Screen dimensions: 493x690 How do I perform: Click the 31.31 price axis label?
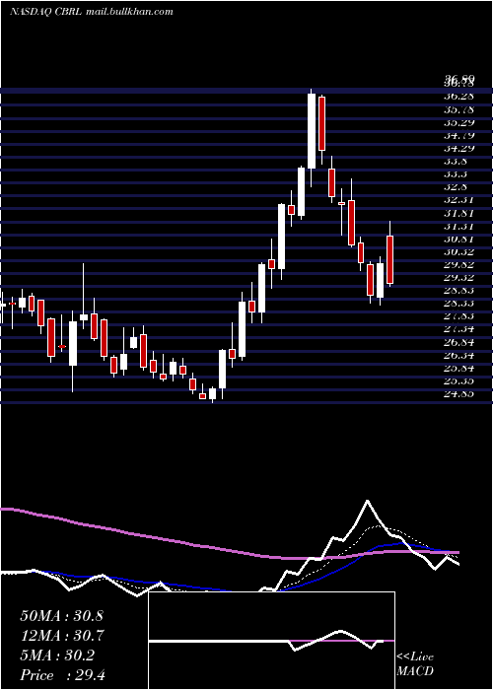[x=459, y=226]
